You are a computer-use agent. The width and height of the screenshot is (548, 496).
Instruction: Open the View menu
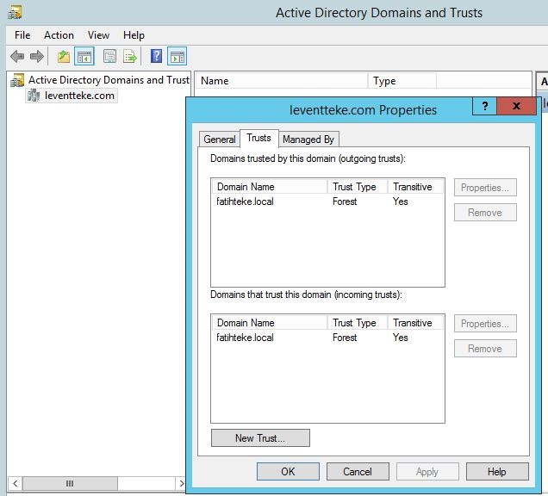click(x=98, y=35)
